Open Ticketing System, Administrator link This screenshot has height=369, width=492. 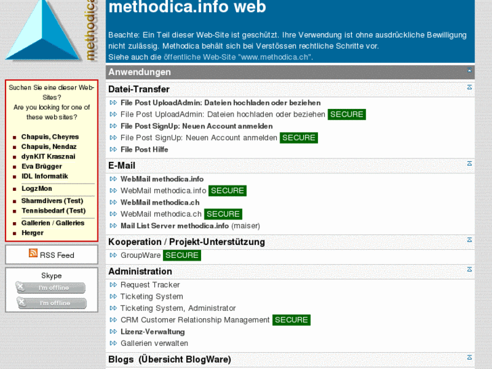point(178,308)
